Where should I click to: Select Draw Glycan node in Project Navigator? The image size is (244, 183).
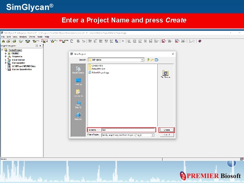(18, 60)
